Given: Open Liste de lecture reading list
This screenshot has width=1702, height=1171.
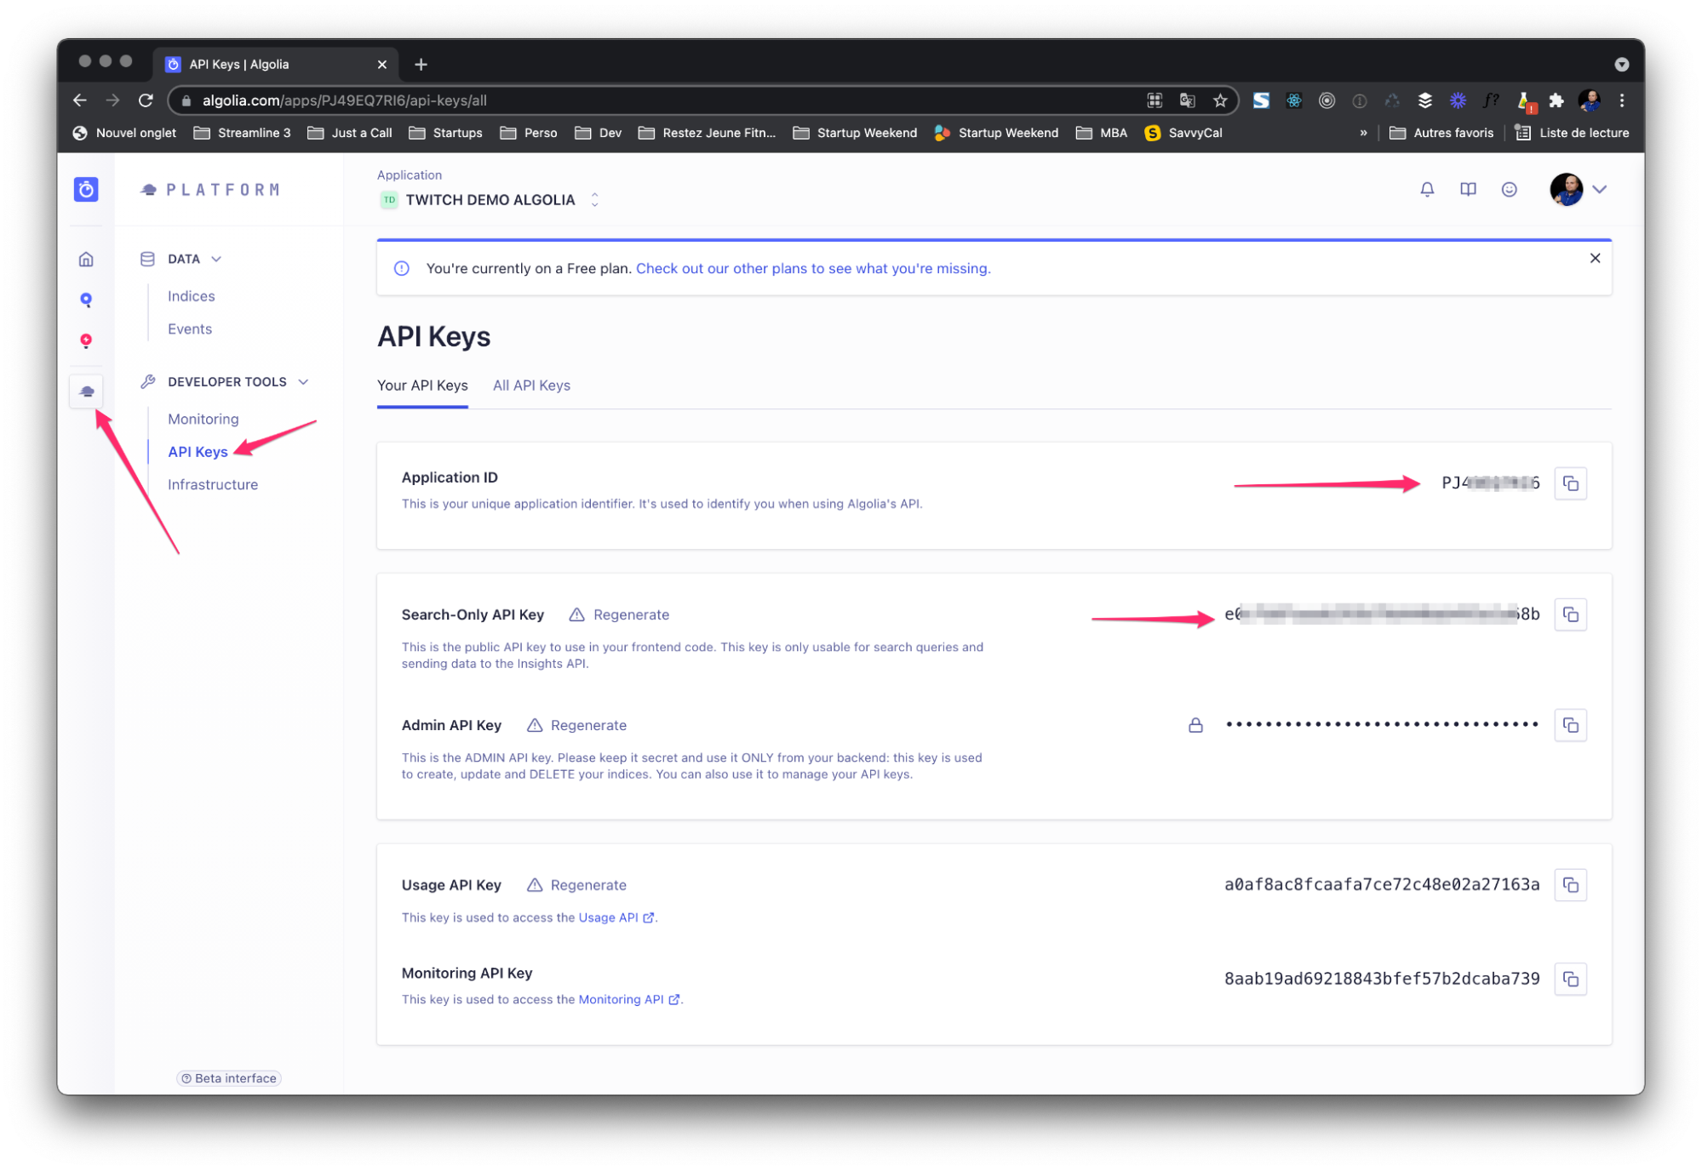Looking at the screenshot, I should (x=1572, y=133).
